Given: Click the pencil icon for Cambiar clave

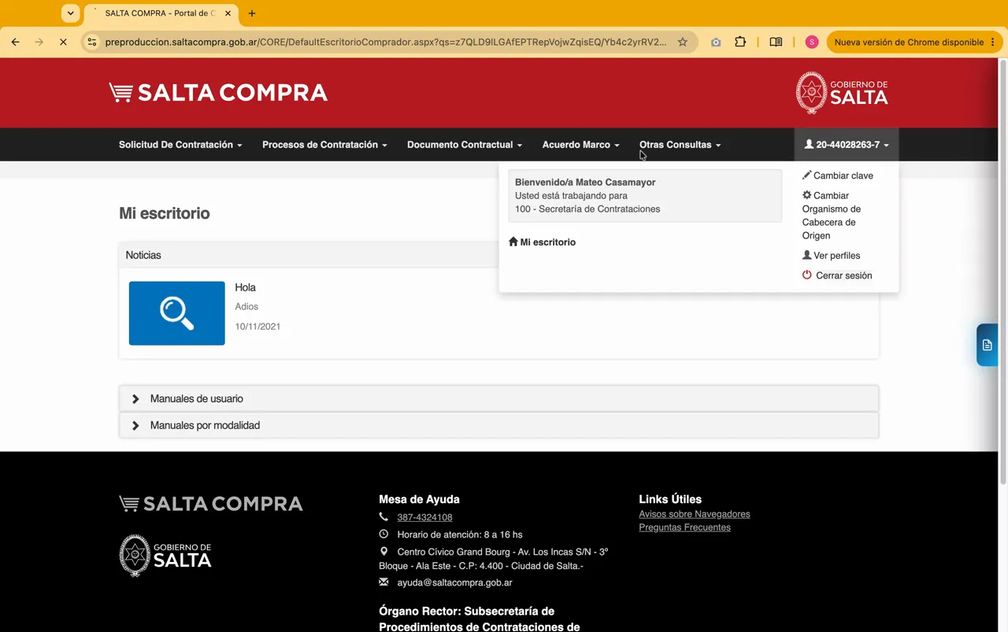Looking at the screenshot, I should click(x=806, y=175).
